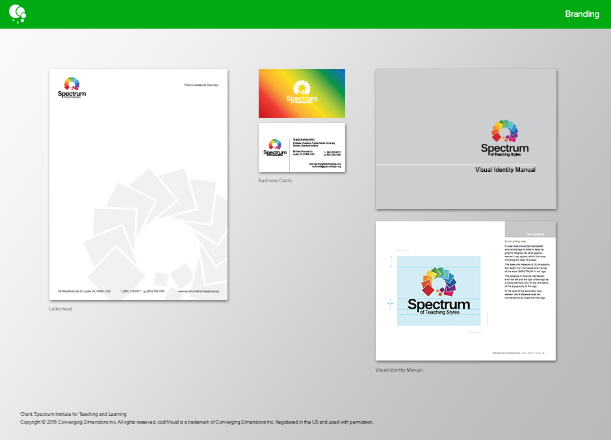Click the white Spectrum logo on the rainbow card
This screenshot has height=440, width=611.
pos(301,94)
